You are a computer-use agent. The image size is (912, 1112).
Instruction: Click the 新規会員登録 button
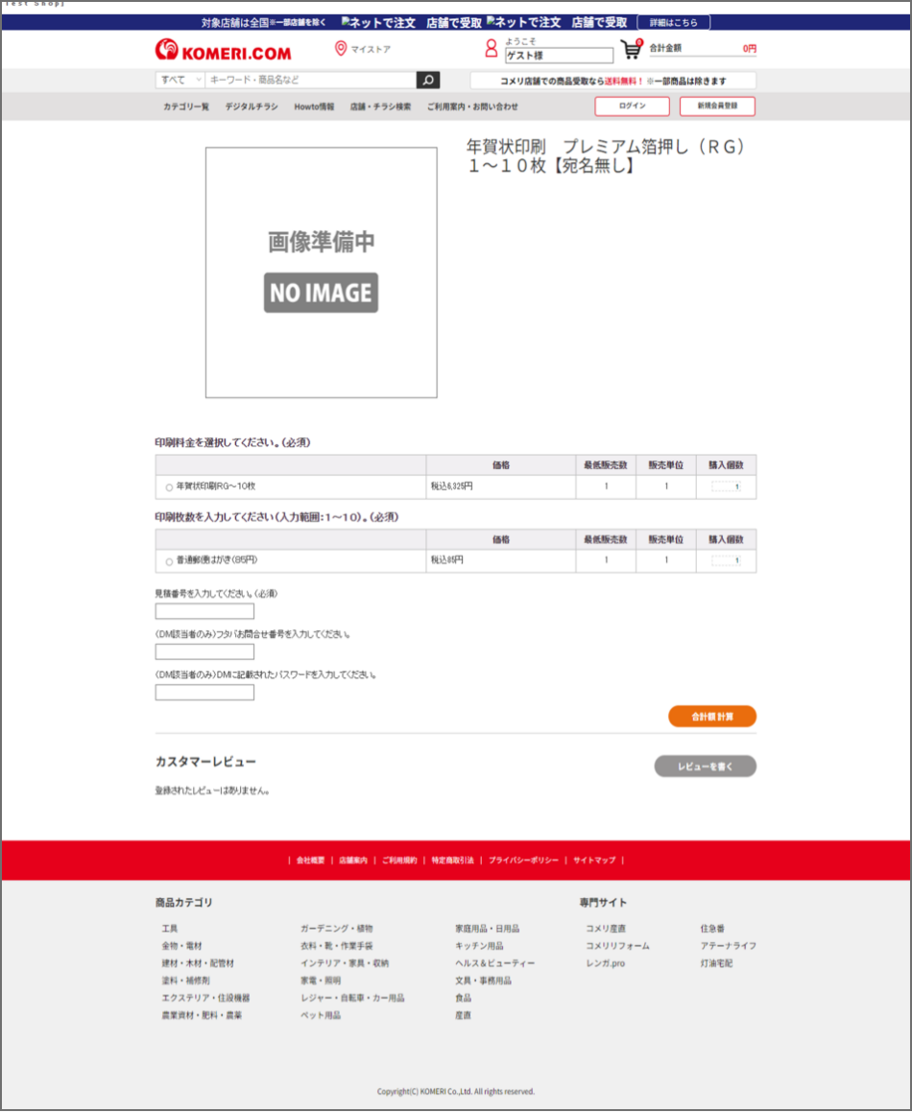point(717,106)
